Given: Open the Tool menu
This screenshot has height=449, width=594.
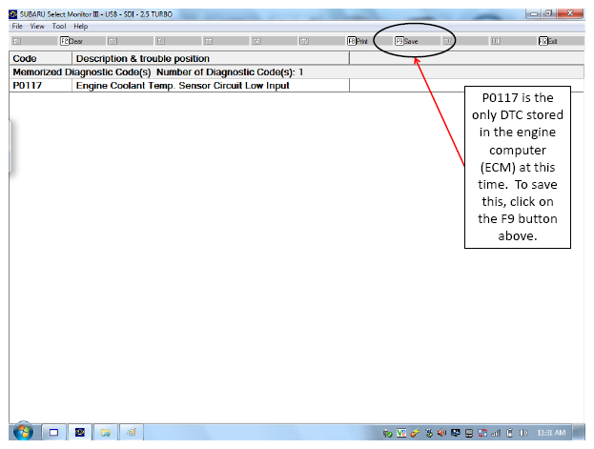Looking at the screenshot, I should click(59, 26).
